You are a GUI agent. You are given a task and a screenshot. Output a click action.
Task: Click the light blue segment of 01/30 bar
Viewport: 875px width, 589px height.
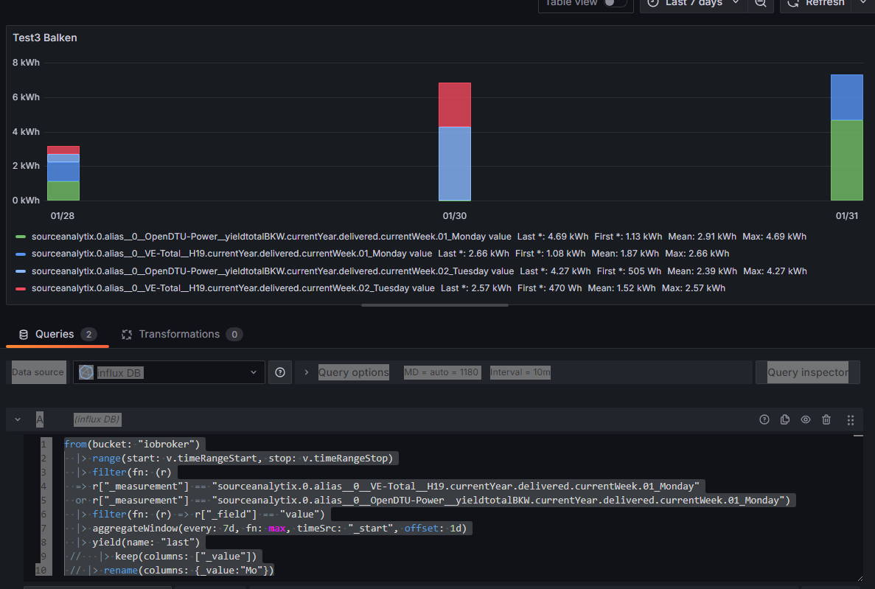pos(455,164)
